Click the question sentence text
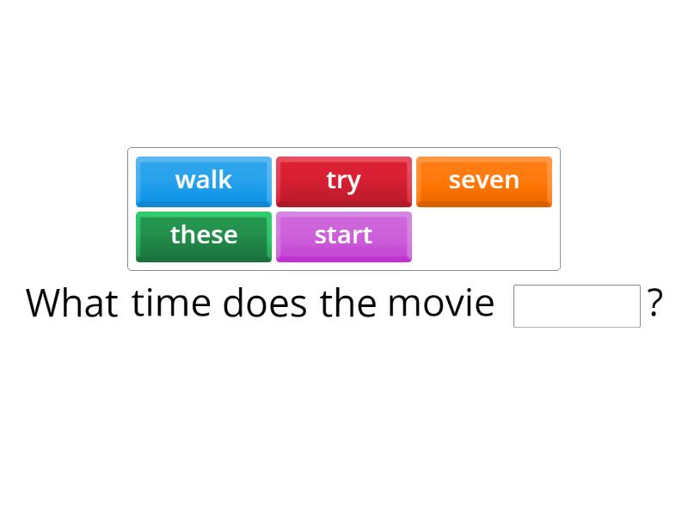This screenshot has width=688, height=516. pos(258,303)
